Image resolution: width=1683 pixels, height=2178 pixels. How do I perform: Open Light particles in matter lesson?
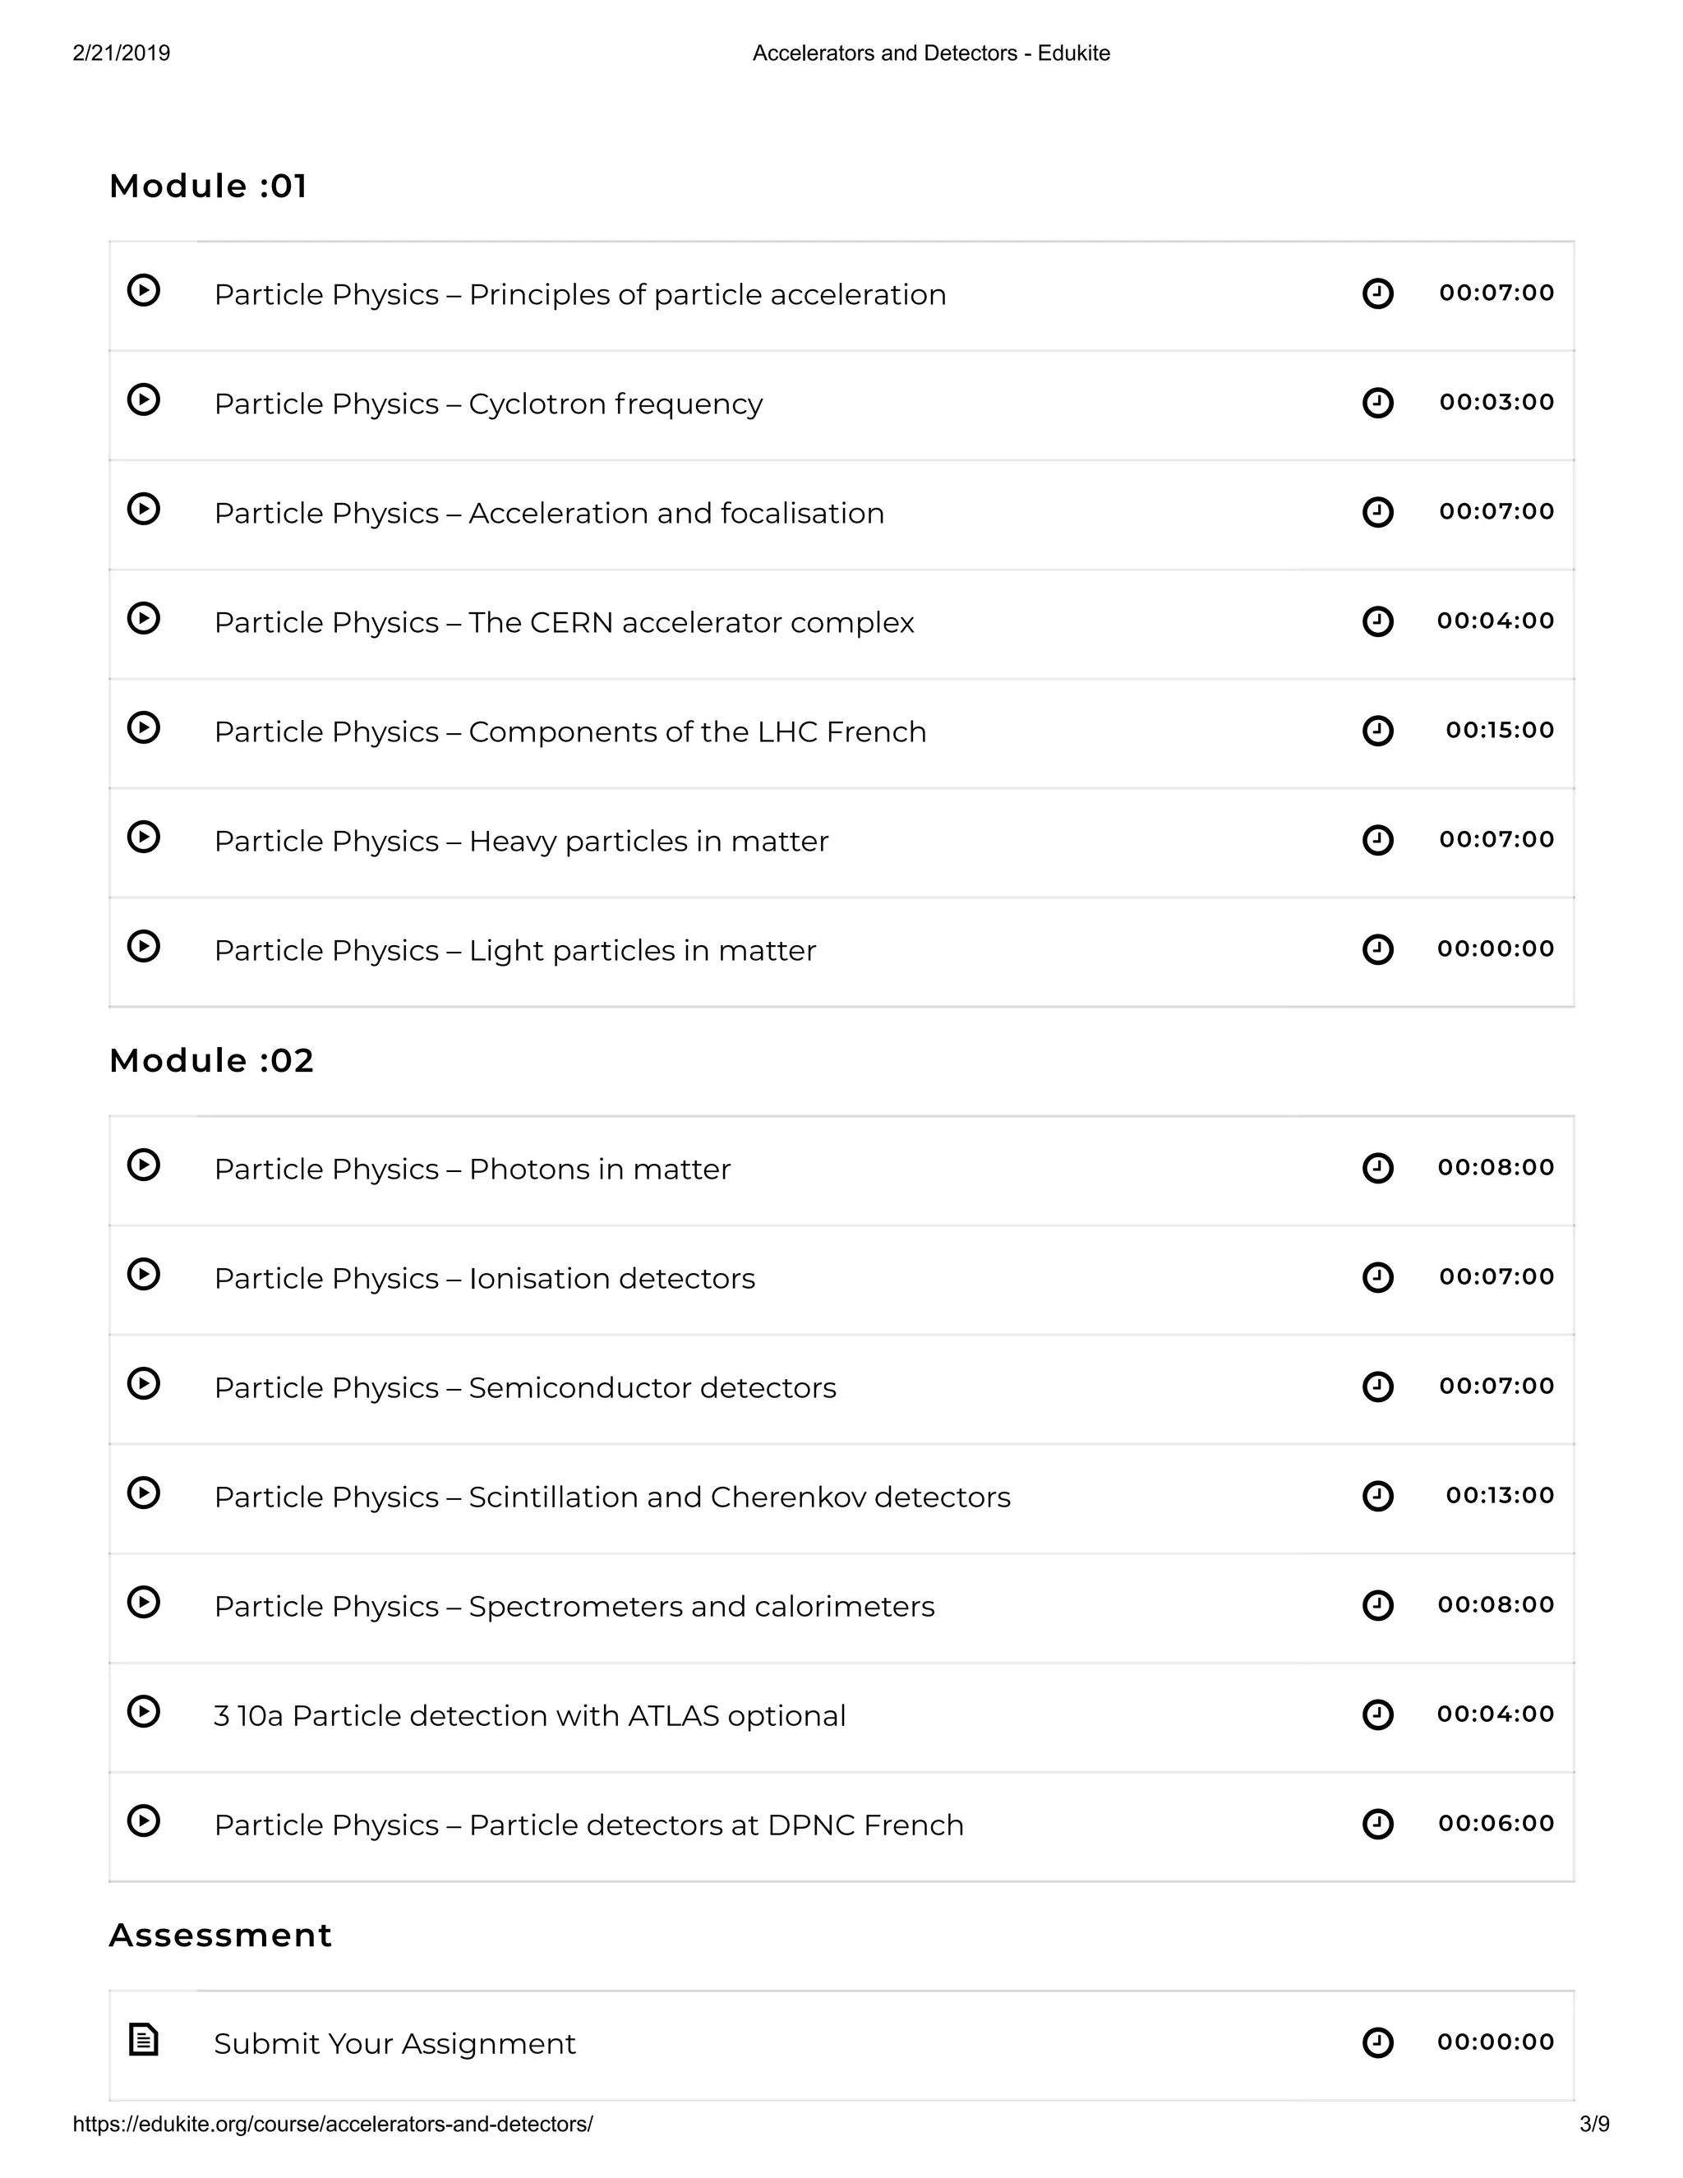pyautogui.click(x=515, y=950)
